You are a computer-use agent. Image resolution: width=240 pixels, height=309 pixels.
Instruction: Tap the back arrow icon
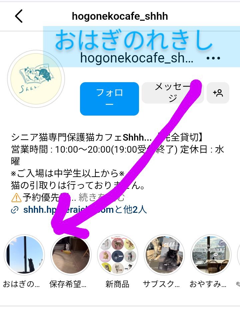coord(19,16)
